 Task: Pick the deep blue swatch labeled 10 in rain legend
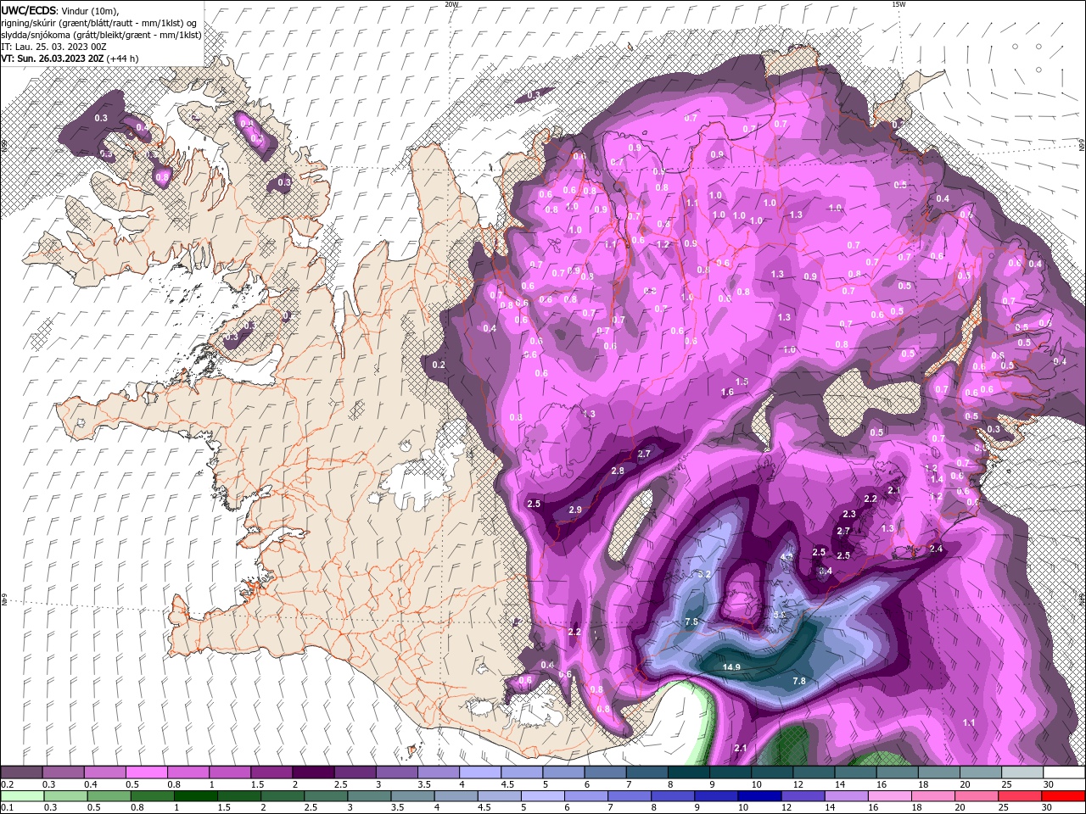[x=761, y=796]
